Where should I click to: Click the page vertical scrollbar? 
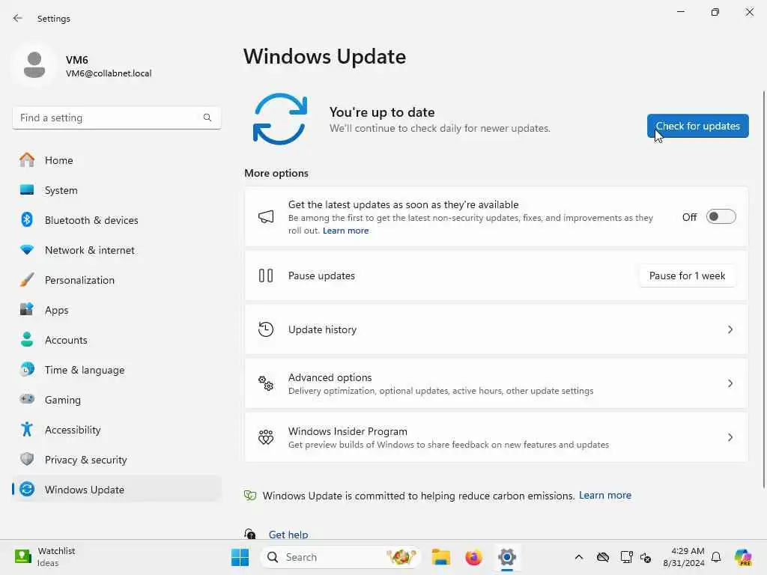click(763, 288)
